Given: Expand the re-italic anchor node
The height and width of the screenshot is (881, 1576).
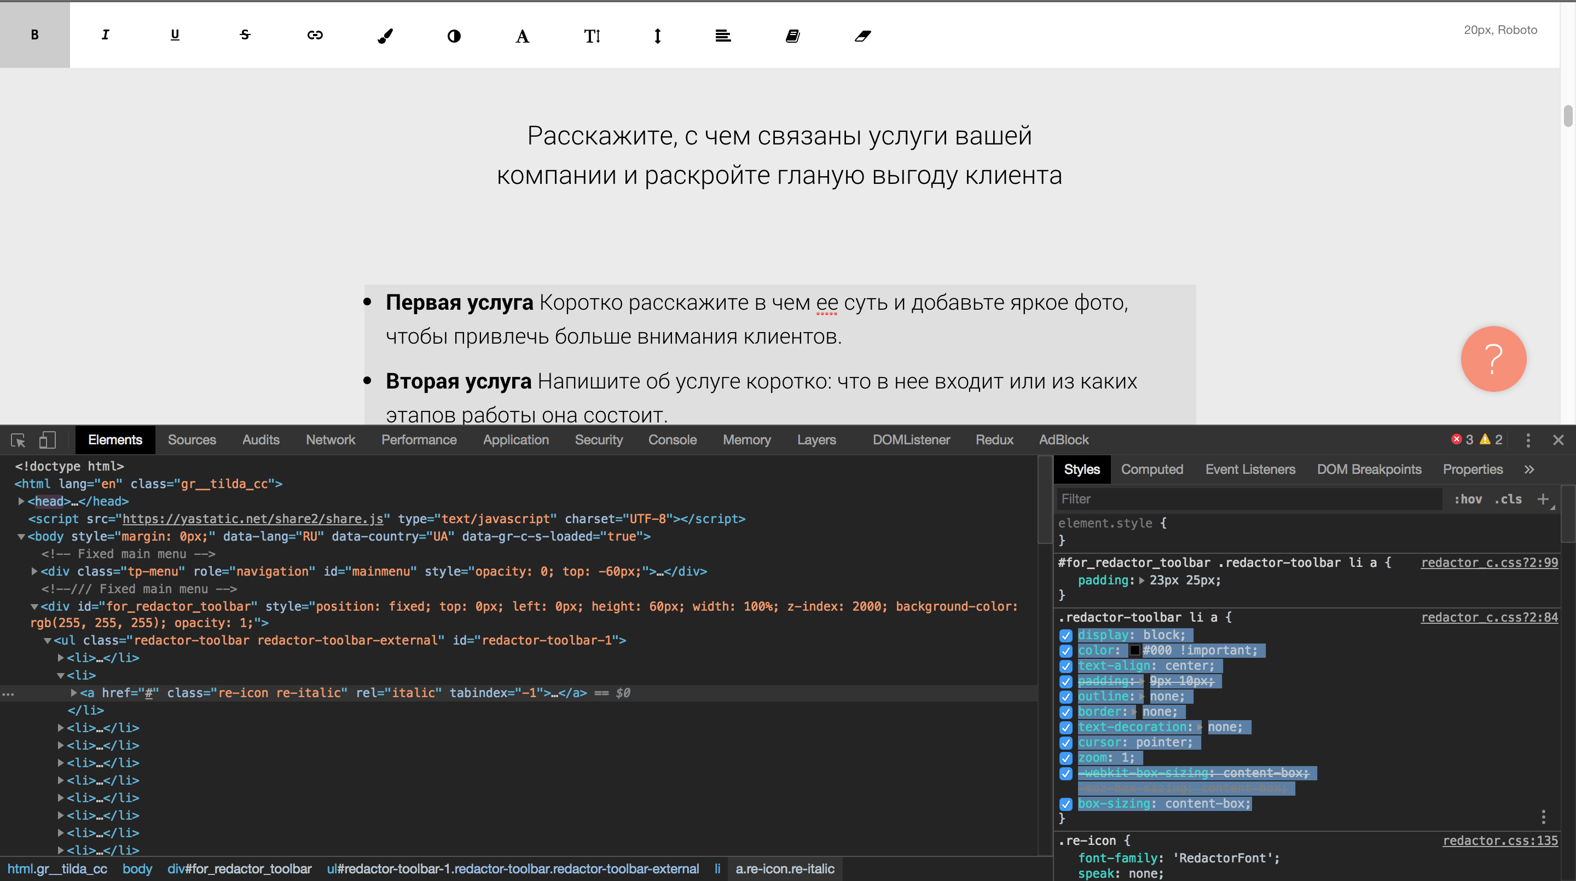Looking at the screenshot, I should [x=74, y=693].
